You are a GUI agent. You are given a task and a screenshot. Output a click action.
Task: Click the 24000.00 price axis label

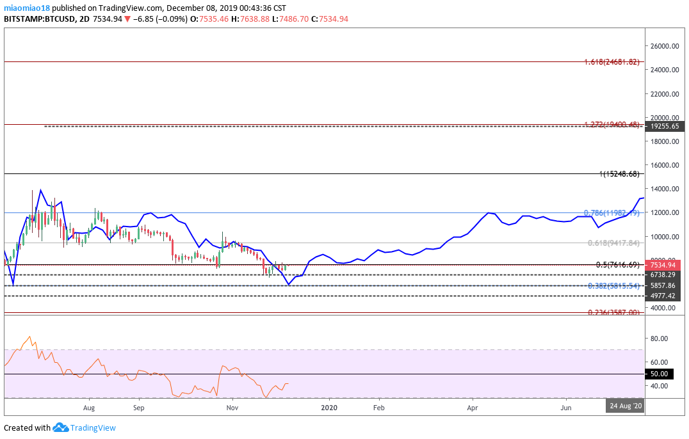point(665,70)
